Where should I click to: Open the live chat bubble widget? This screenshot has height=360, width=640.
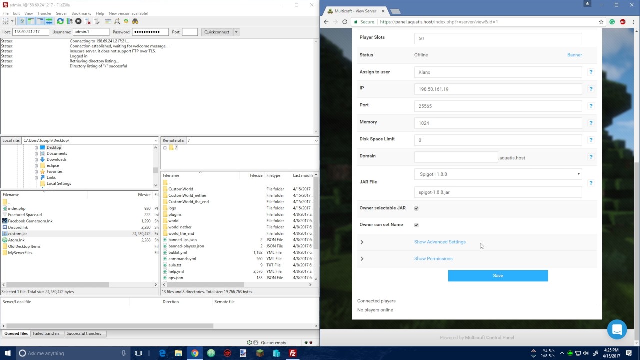(x=617, y=330)
